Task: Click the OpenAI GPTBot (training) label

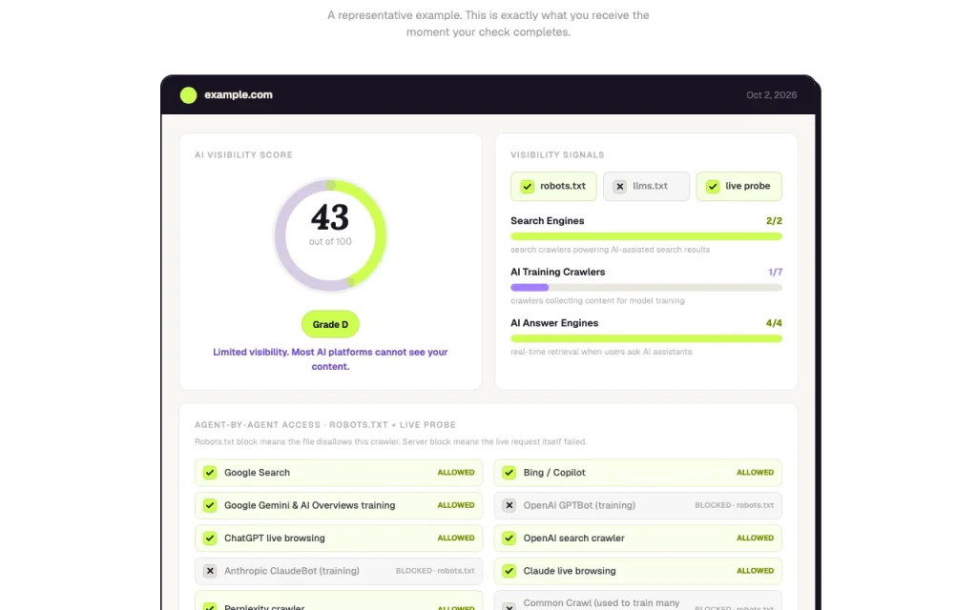Action: [579, 505]
